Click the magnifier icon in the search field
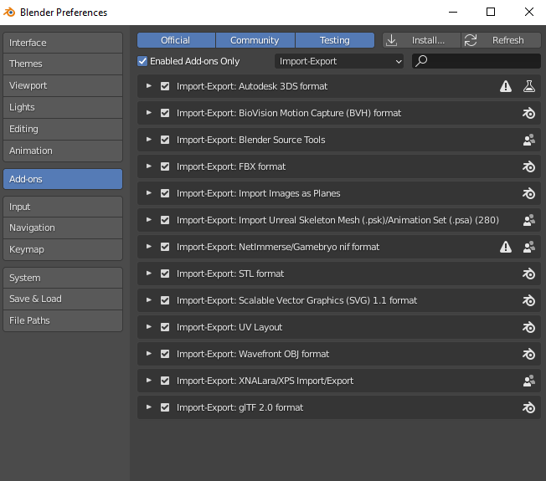 [x=421, y=61]
